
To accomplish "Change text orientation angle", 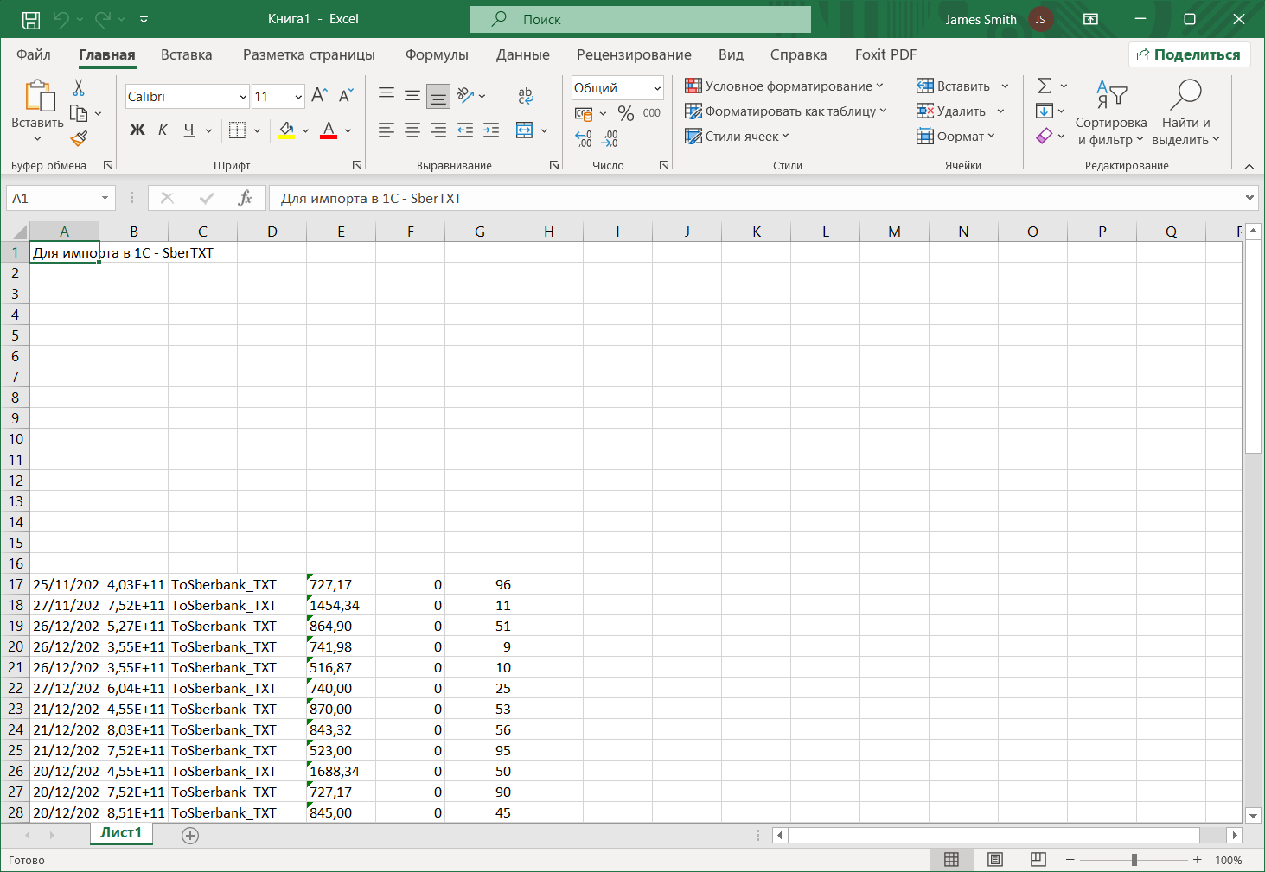I will [466, 96].
